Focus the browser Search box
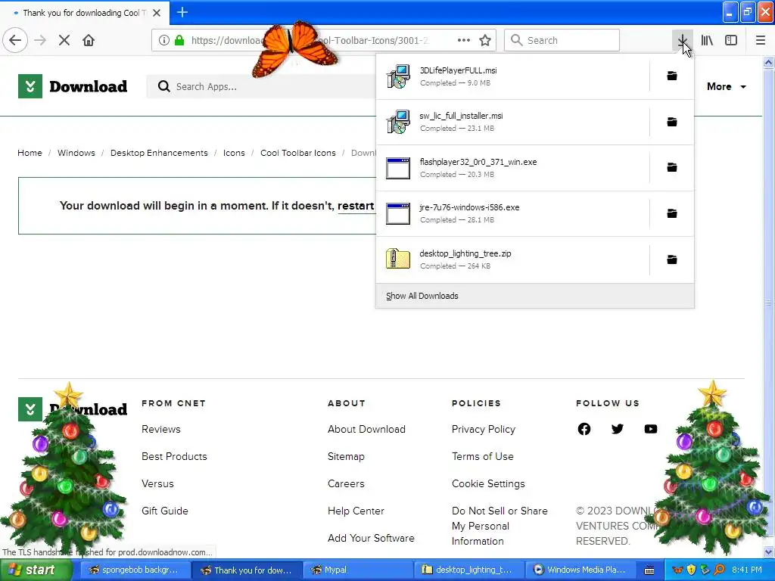 (562, 40)
